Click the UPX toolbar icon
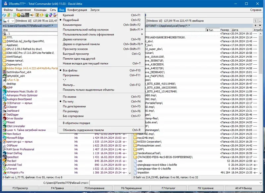The width and height of the screenshot is (265, 193). point(27,15)
